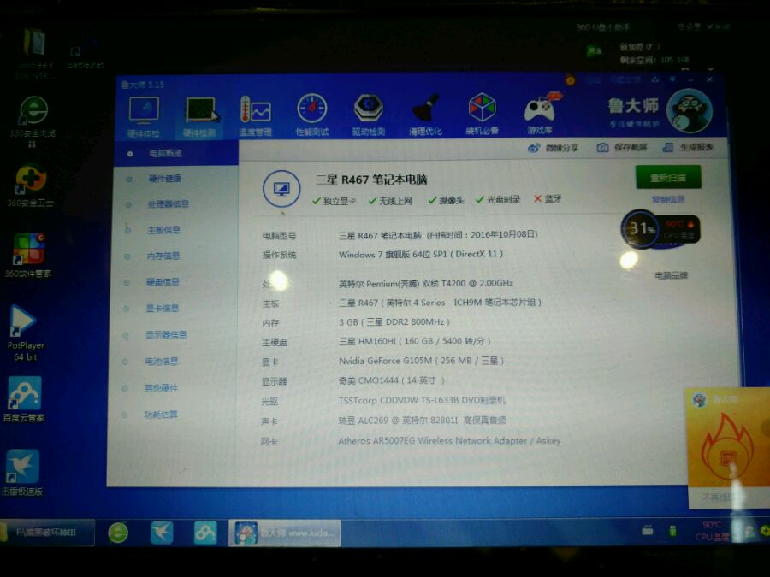Click the 鲁大师 www.luda taskbar window button

point(284,533)
